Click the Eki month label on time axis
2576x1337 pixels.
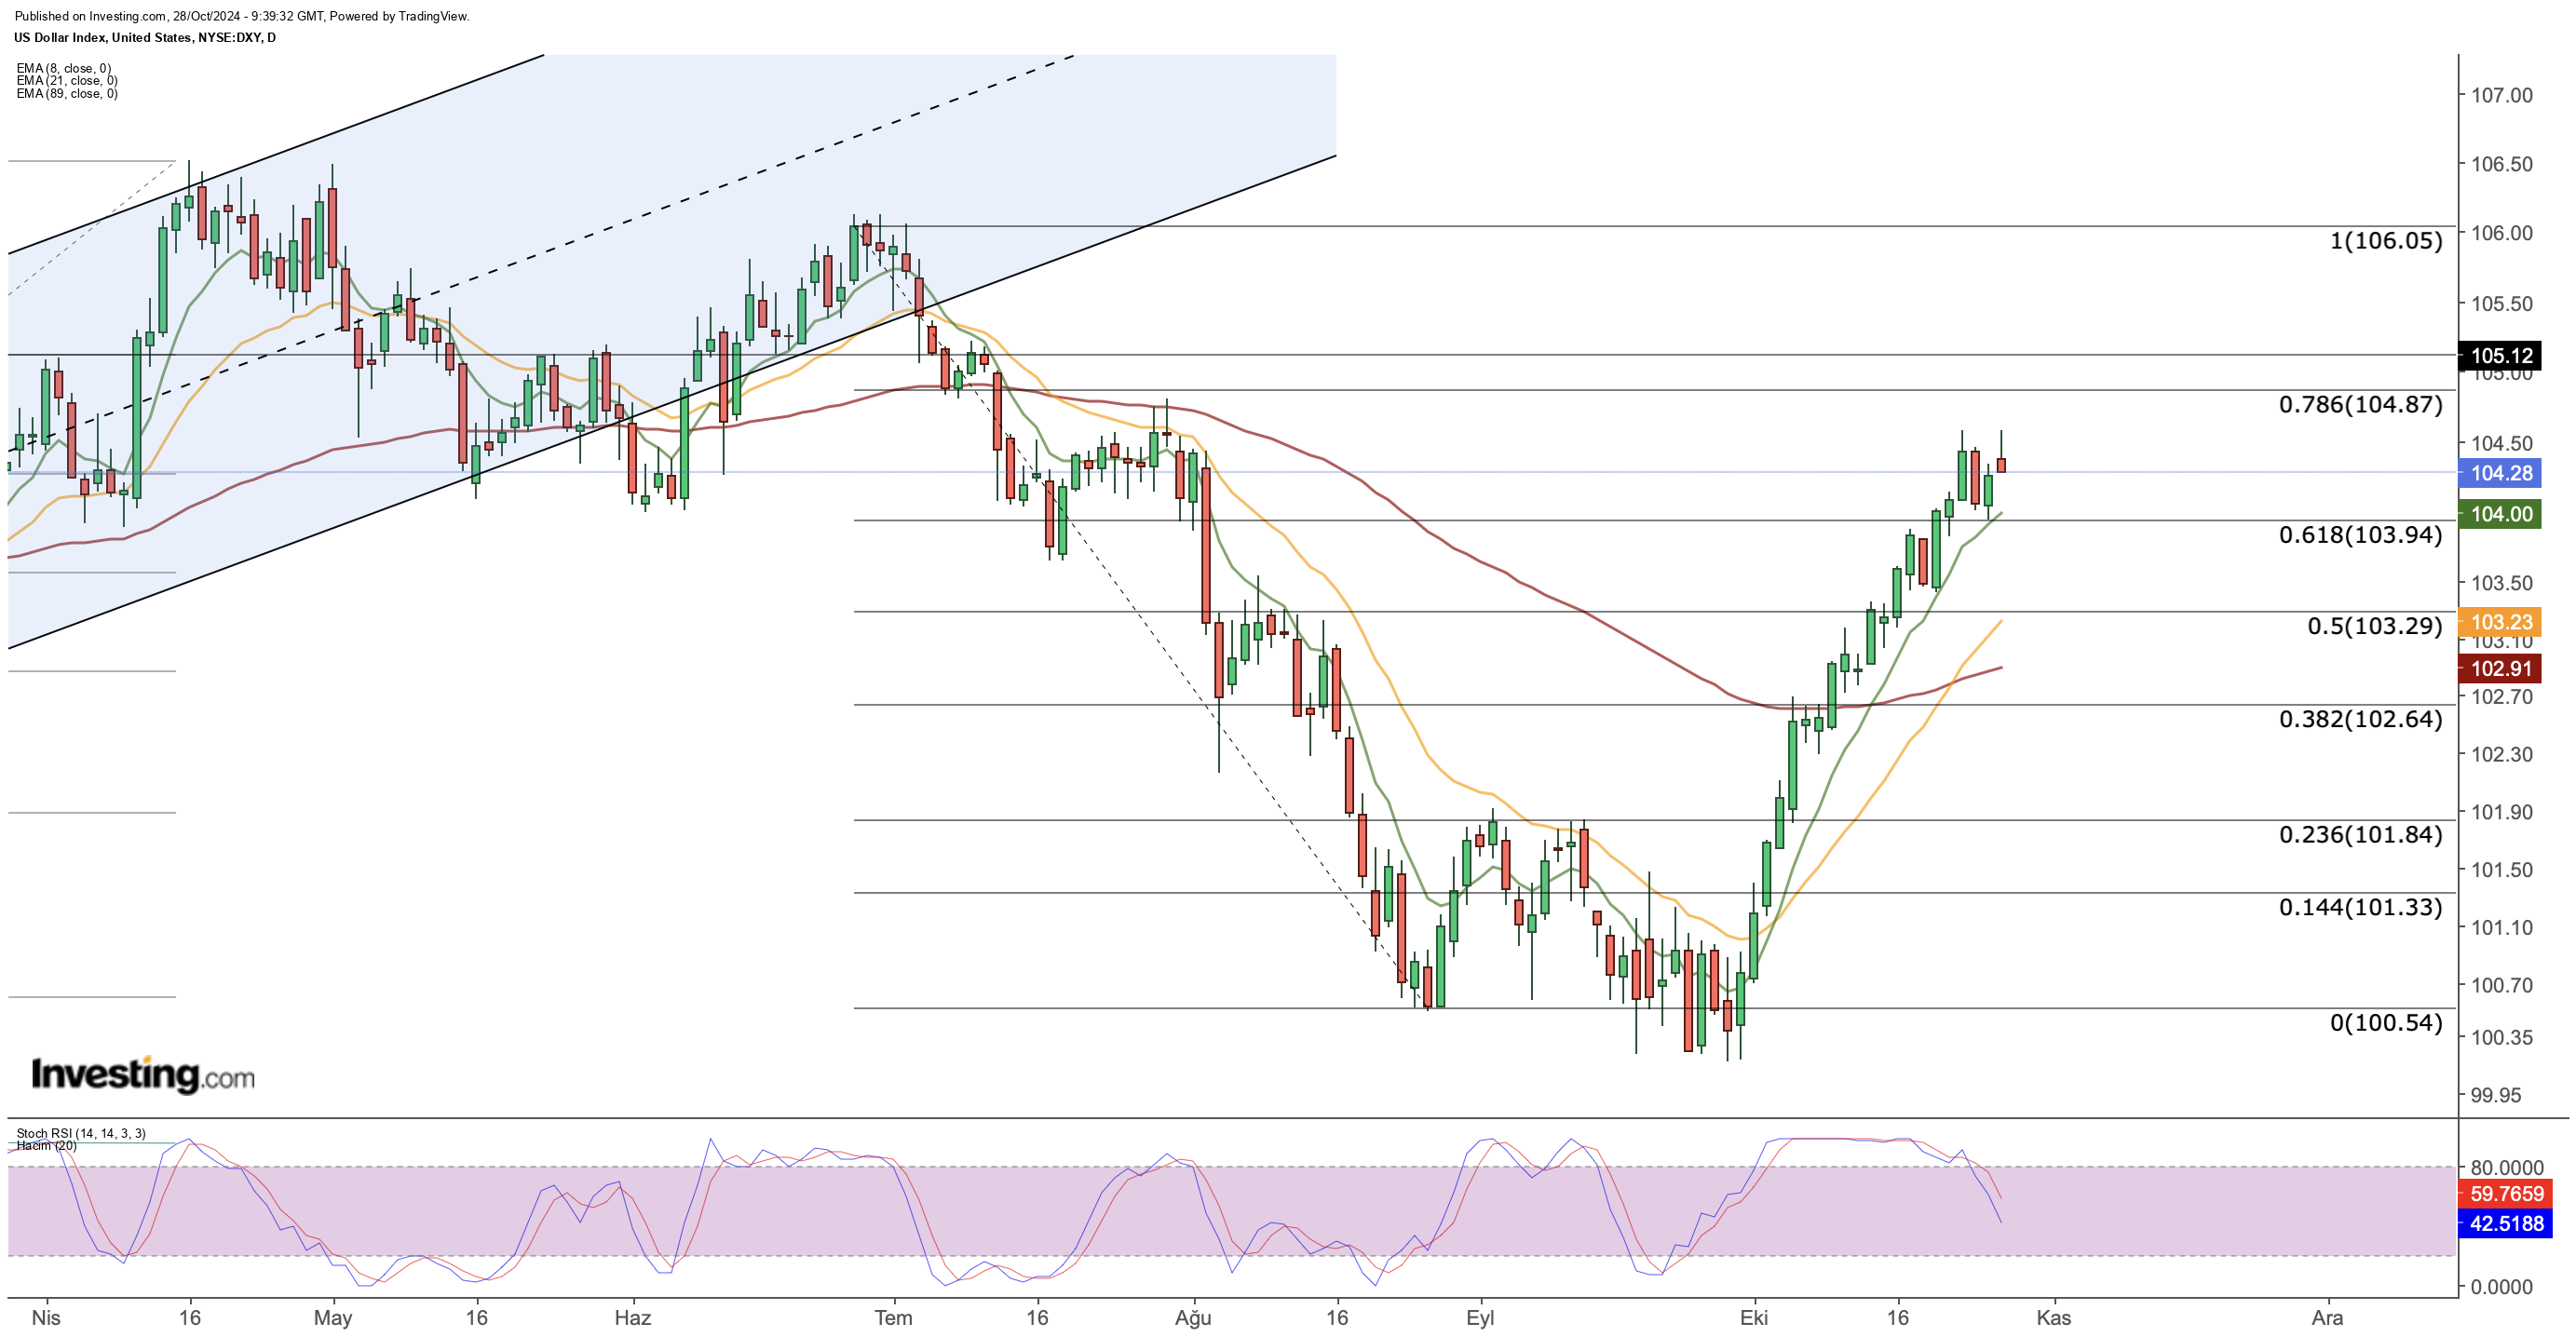1753,1317
